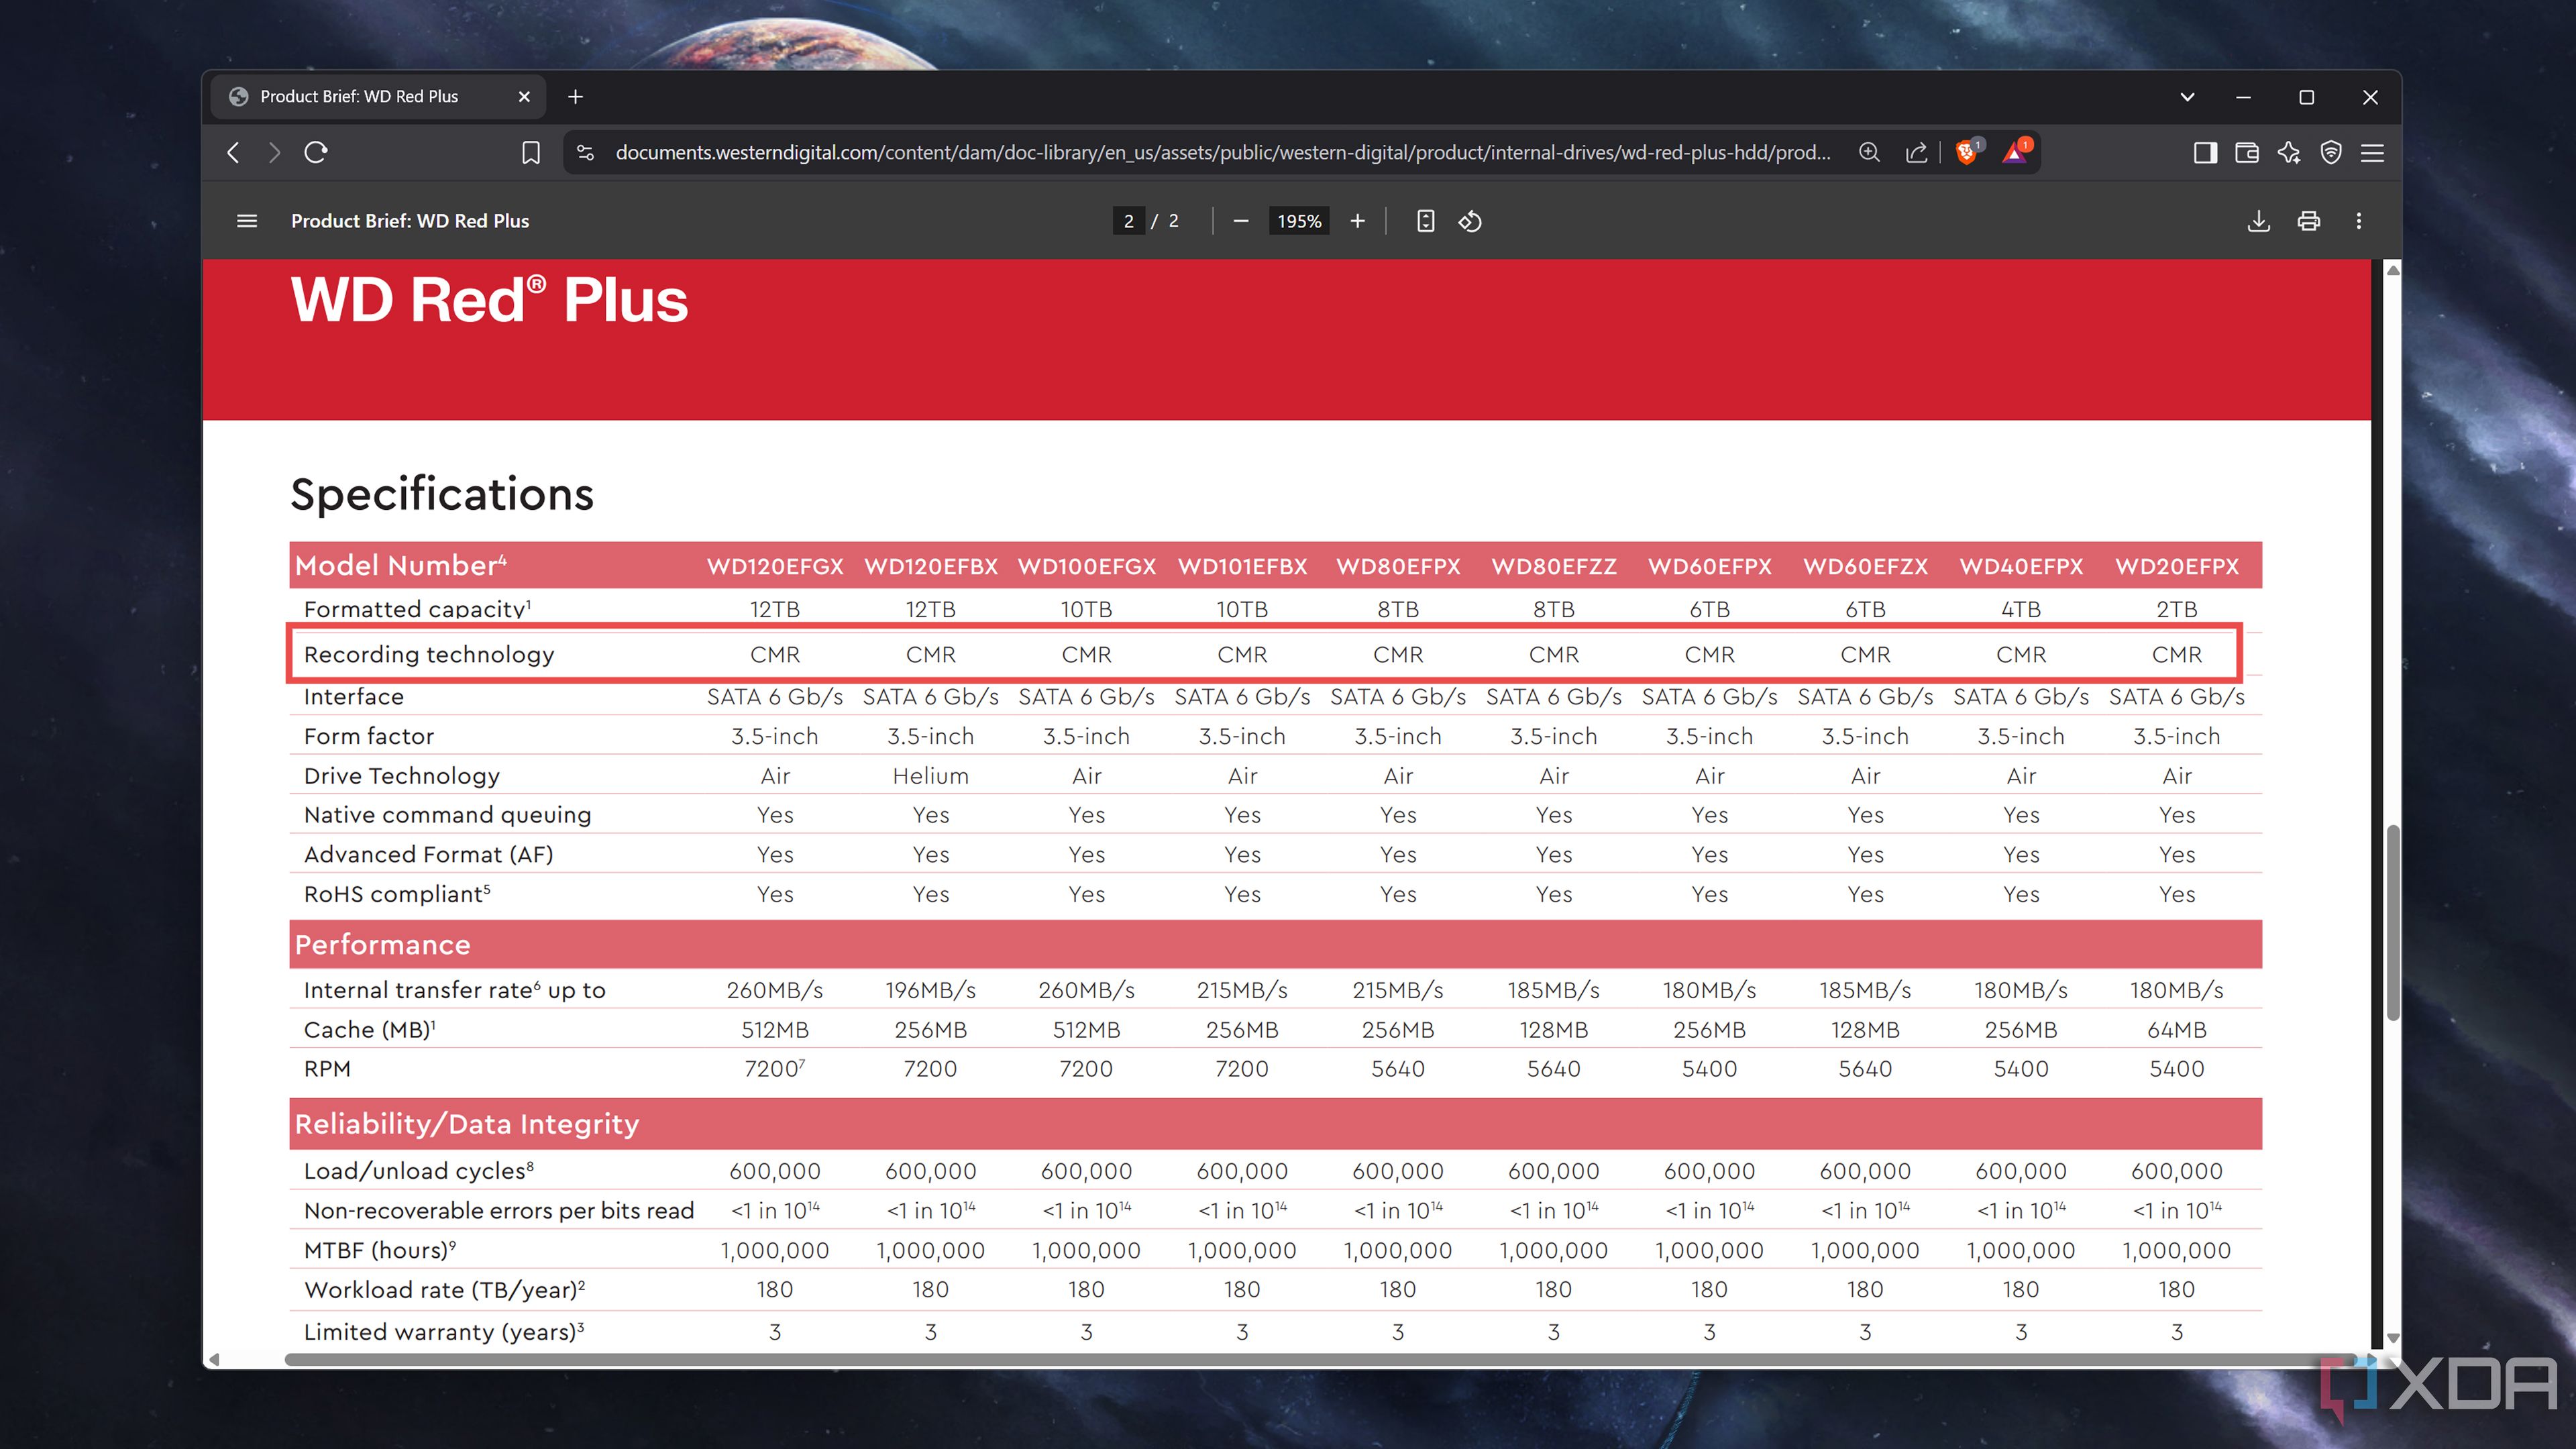Image resolution: width=2576 pixels, height=1449 pixels.
Task: Go back to previous page
Action: (x=234, y=152)
